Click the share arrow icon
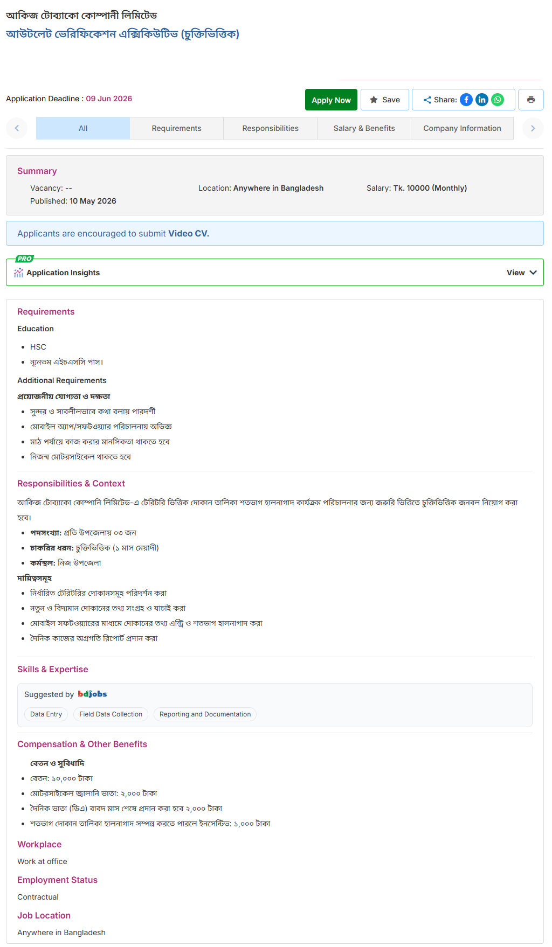 [x=427, y=100]
